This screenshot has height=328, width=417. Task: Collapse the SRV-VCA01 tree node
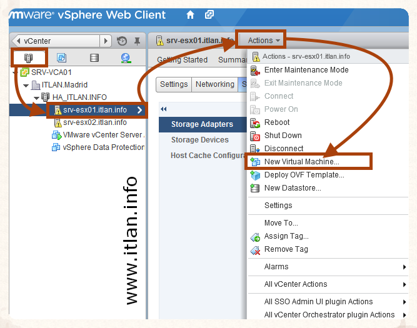pos(14,72)
